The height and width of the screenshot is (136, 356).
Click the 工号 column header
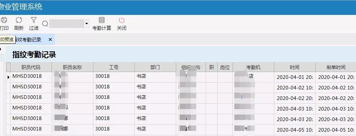coord(114,67)
